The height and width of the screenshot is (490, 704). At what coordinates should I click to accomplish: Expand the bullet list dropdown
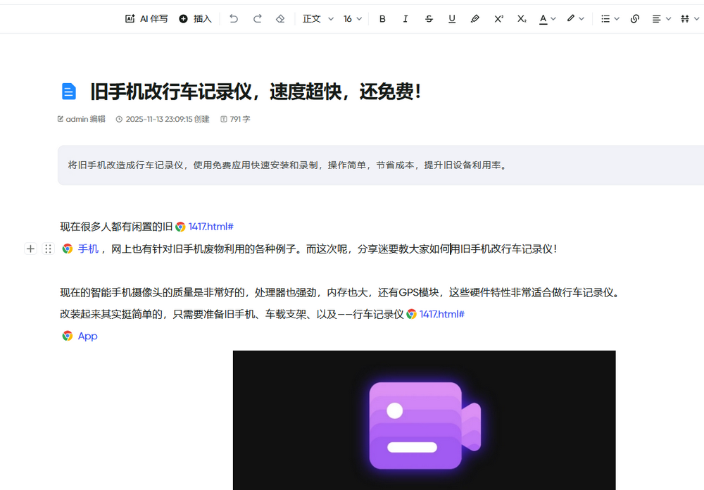click(x=610, y=19)
